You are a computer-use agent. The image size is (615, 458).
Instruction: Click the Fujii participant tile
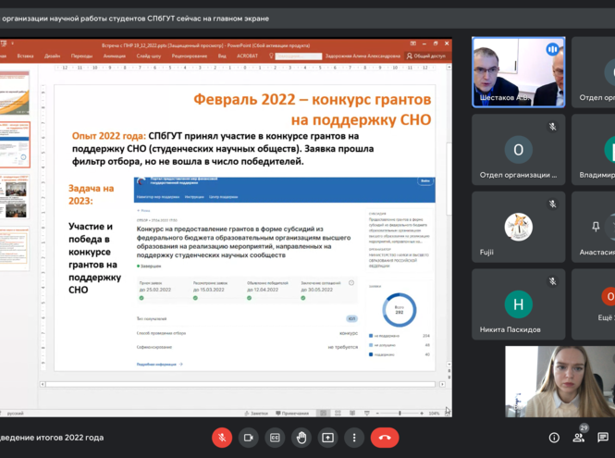click(518, 227)
